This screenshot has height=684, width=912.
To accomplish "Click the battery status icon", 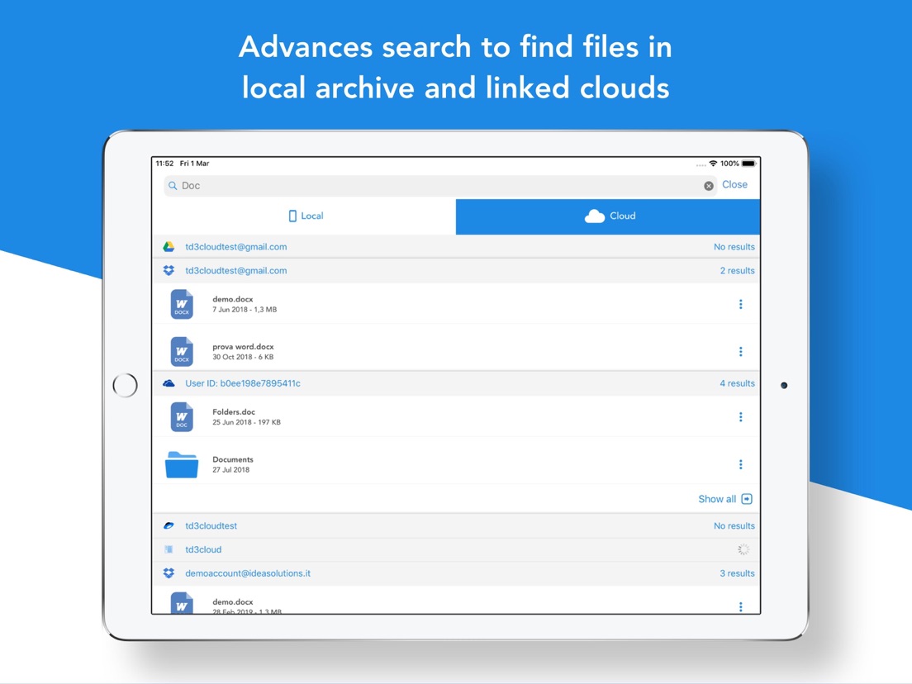I will (749, 164).
